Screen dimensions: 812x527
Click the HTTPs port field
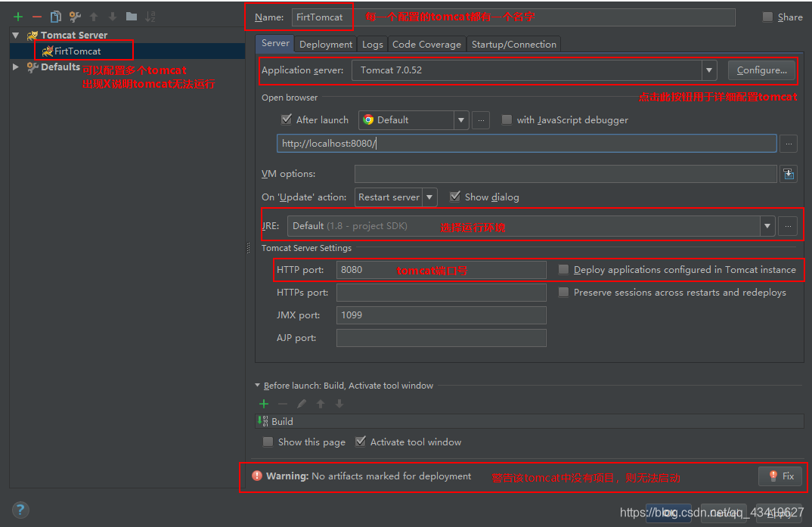(x=442, y=293)
